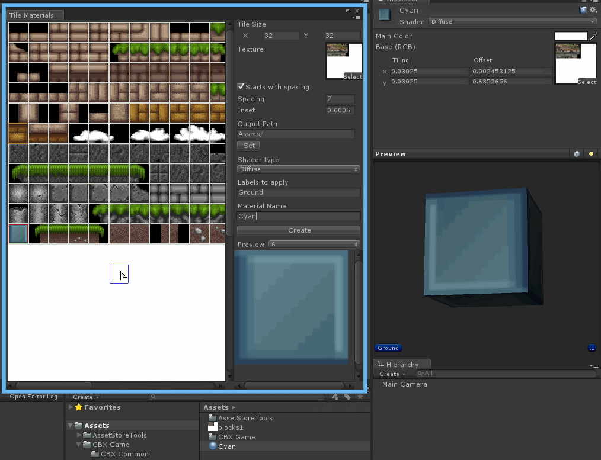Open the Hierarchy Create dropdown
The width and height of the screenshot is (601, 460).
coord(392,374)
